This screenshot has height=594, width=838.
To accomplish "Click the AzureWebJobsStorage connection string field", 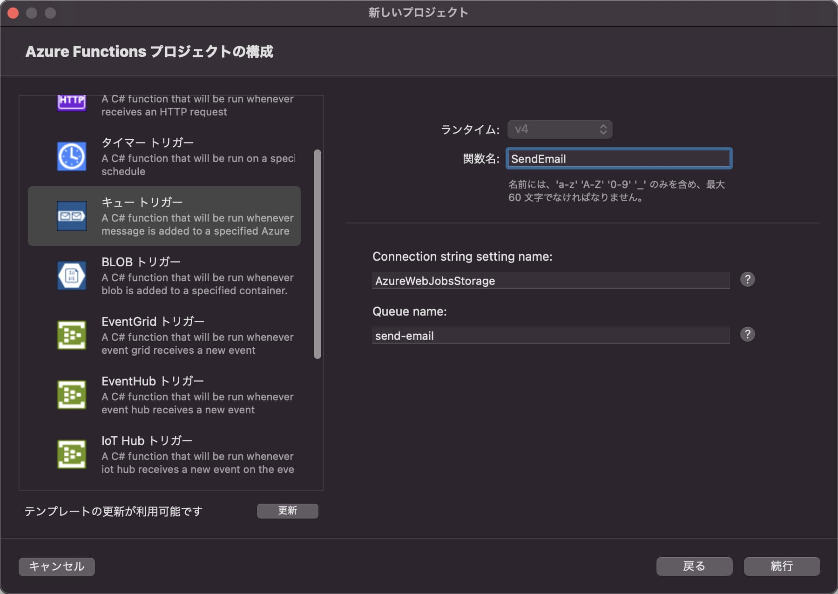I will (x=551, y=280).
